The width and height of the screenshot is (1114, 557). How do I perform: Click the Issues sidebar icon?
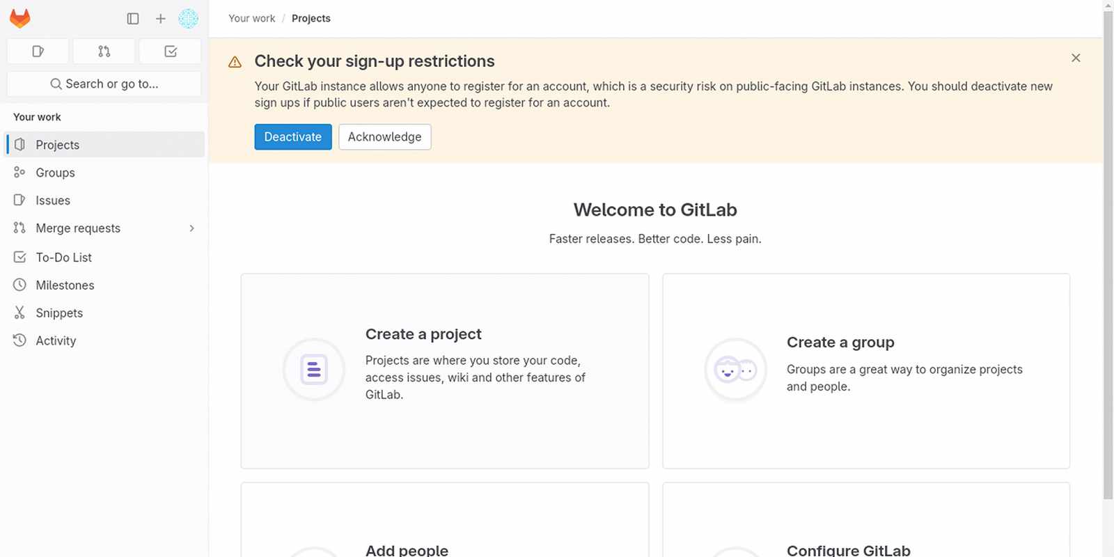[19, 200]
